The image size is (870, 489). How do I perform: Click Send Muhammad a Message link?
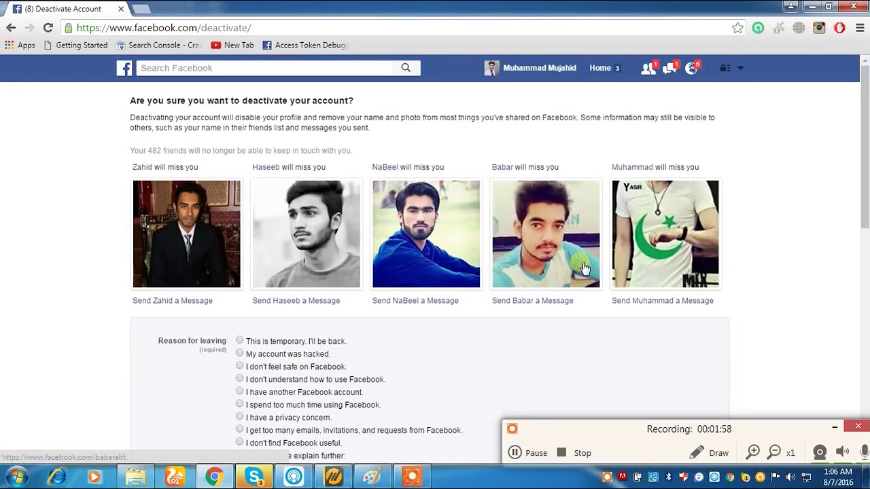pyautogui.click(x=663, y=300)
